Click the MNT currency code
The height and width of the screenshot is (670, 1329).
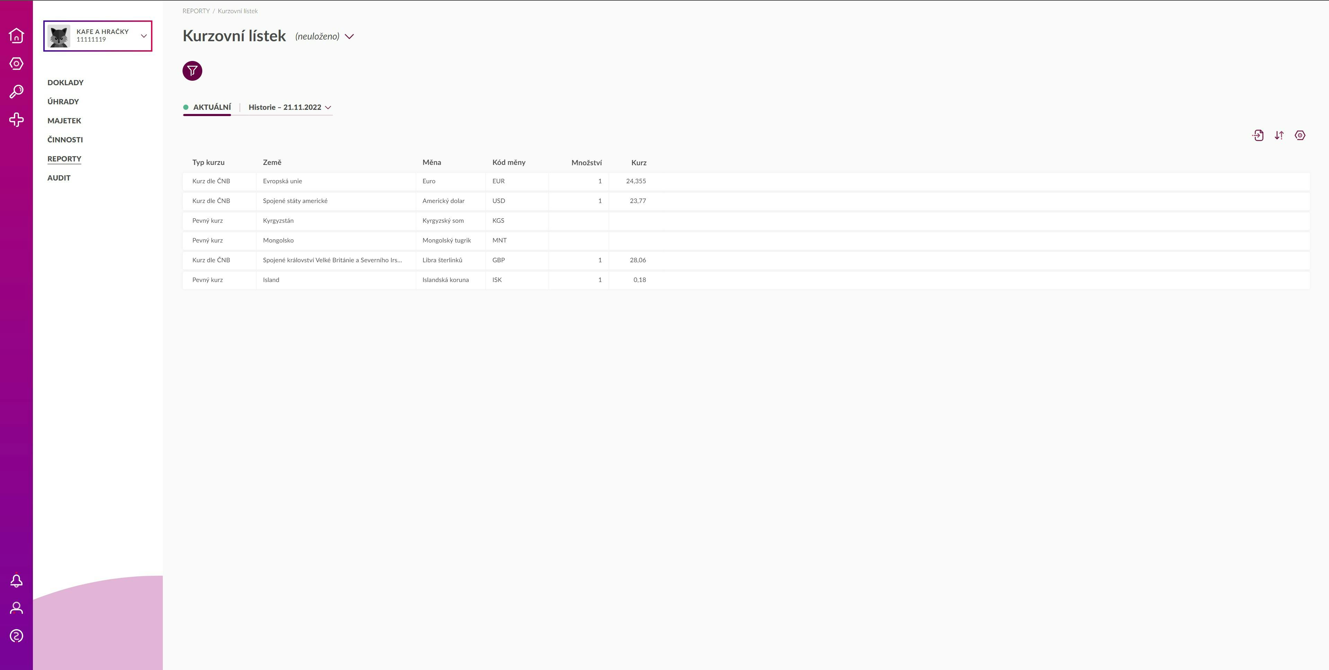[499, 240]
